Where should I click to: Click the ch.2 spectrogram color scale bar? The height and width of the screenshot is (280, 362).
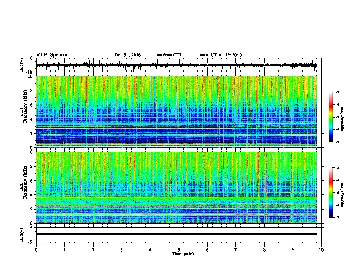coord(330,193)
